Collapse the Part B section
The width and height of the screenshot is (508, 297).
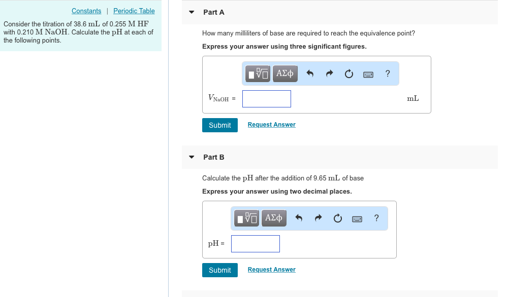click(191, 157)
